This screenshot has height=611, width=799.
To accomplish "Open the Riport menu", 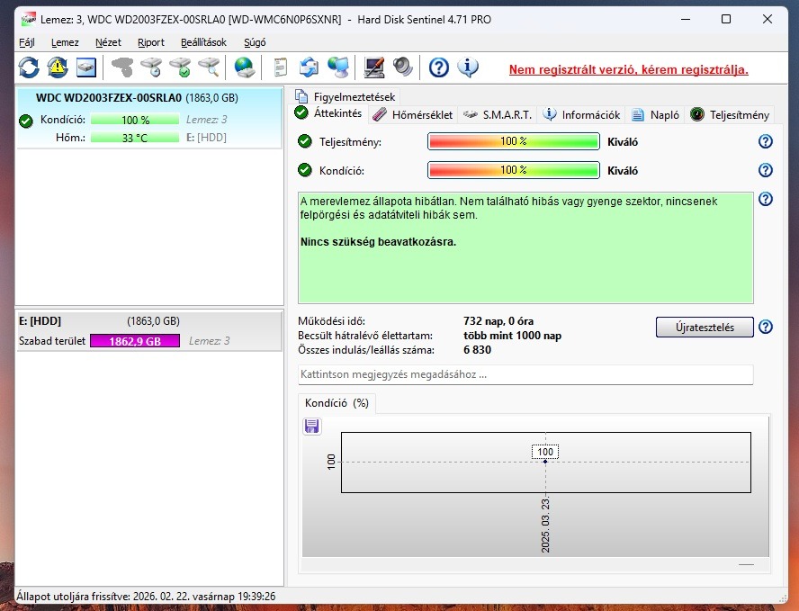I will (151, 42).
